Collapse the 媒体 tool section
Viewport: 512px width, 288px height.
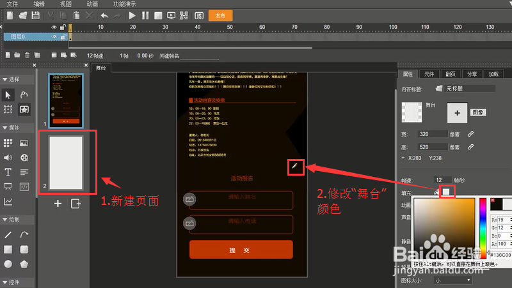tap(5, 128)
